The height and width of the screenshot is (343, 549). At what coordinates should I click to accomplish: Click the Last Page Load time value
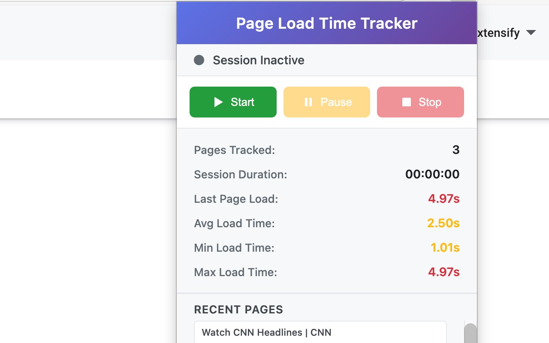click(x=443, y=199)
